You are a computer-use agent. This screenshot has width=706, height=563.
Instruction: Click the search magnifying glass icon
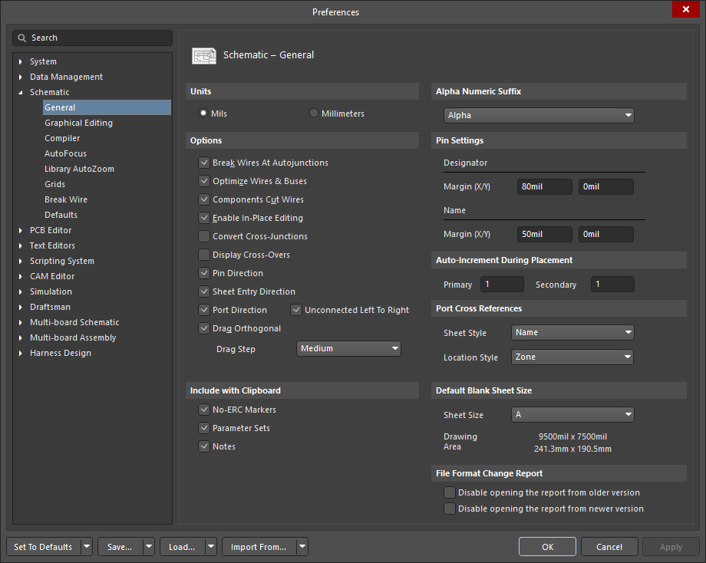(24, 38)
